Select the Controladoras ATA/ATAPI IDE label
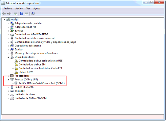Image resolution: width=166 pixels, height=121 pixels. click(x=31, y=34)
